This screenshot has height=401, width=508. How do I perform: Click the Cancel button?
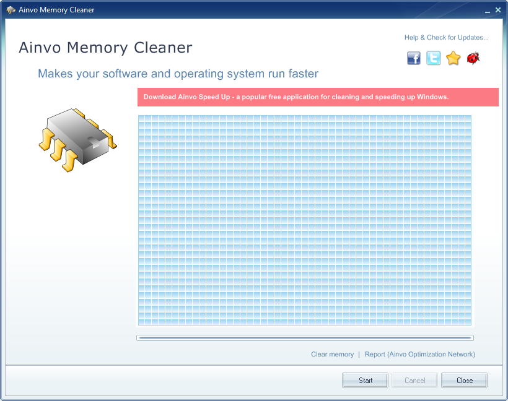414,381
